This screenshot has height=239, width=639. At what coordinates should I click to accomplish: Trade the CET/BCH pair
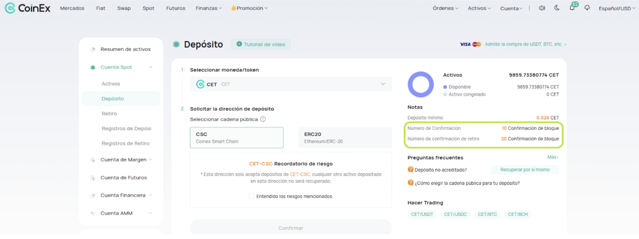(x=518, y=214)
